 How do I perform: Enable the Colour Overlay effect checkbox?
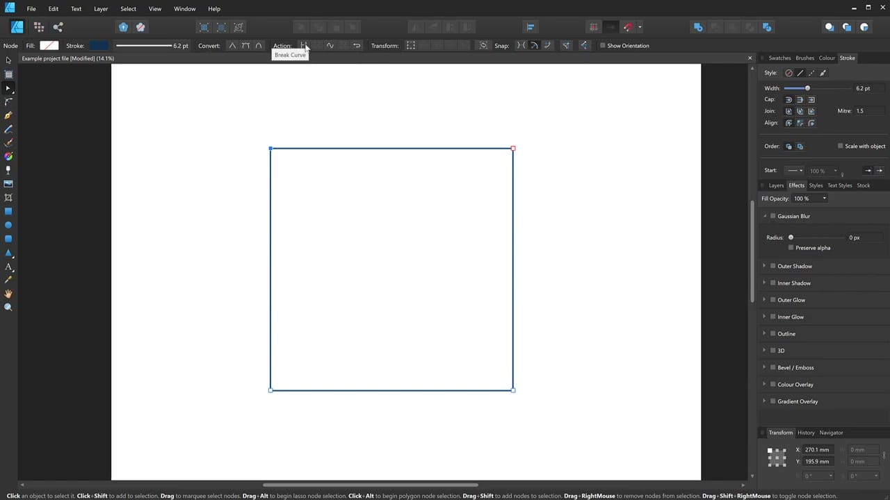pos(772,384)
